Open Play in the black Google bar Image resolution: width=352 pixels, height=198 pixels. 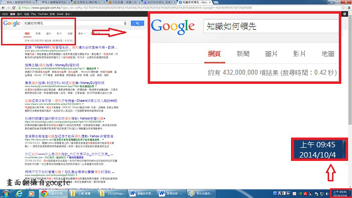coord(34,14)
